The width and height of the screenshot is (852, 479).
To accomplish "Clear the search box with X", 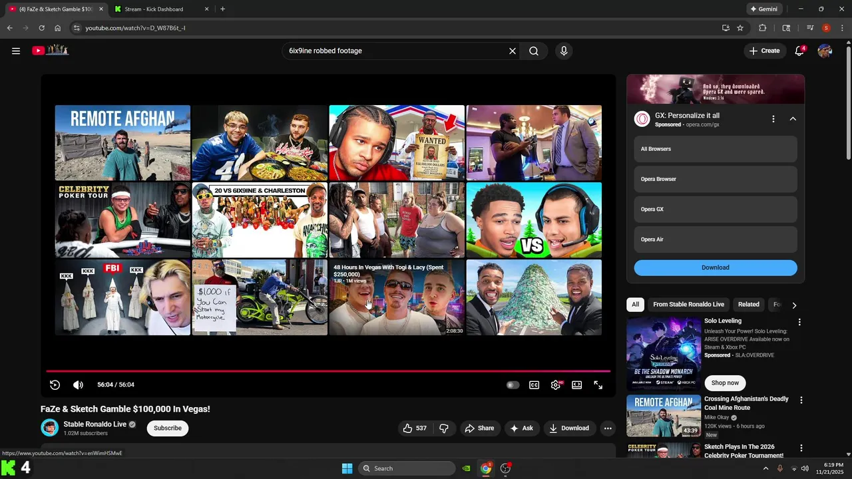I will click(513, 51).
